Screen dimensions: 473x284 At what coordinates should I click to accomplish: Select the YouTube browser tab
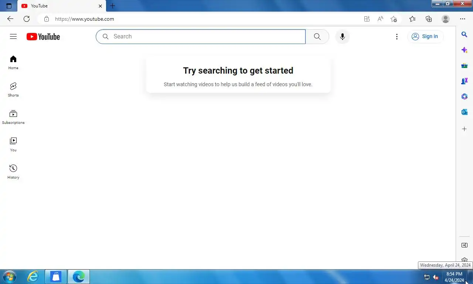click(62, 6)
